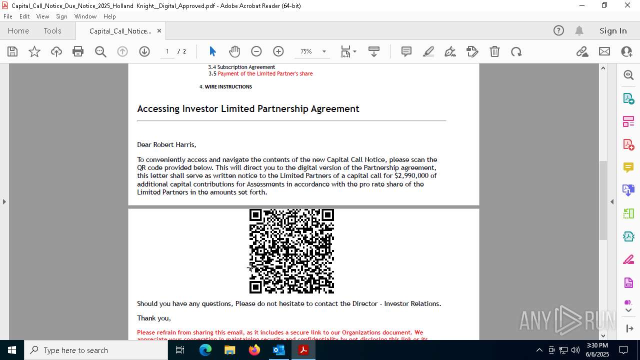Viewport: 640px width, 360px height.
Task: Open the Edit menu
Action: (24, 16)
